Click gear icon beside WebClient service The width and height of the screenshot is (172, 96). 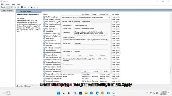click(44, 46)
